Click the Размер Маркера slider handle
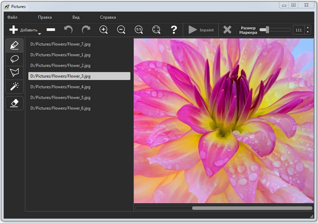This screenshot has width=318, height=223. pos(267,30)
